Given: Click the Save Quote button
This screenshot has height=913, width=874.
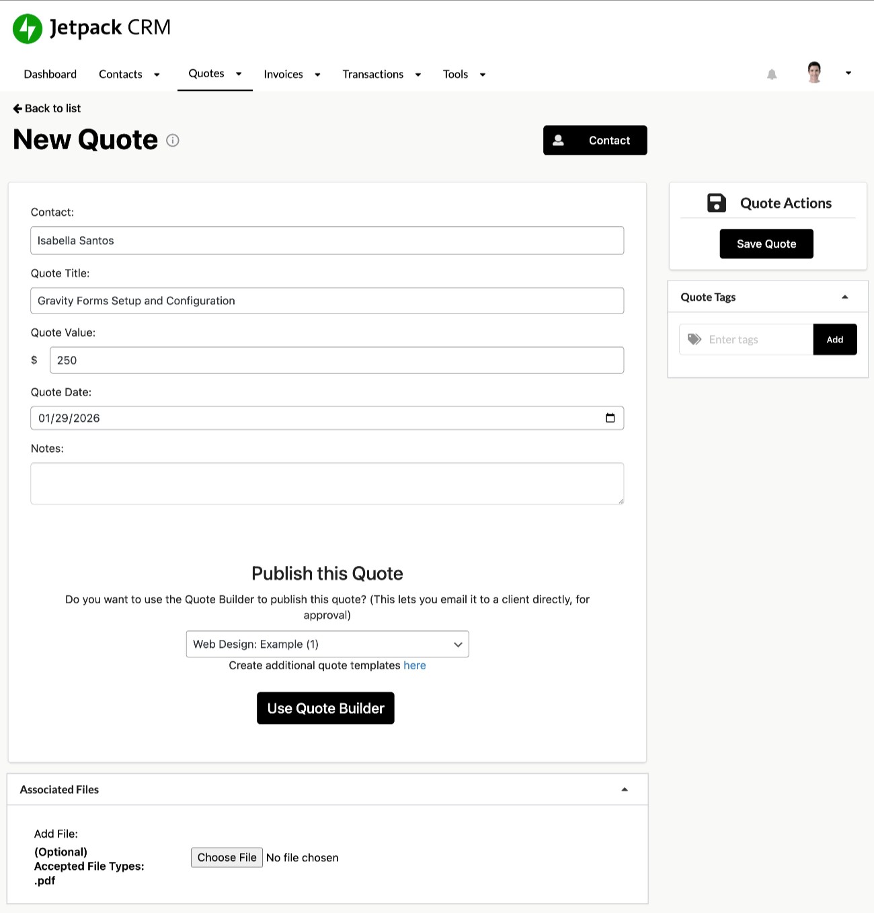Looking at the screenshot, I should click(x=766, y=244).
